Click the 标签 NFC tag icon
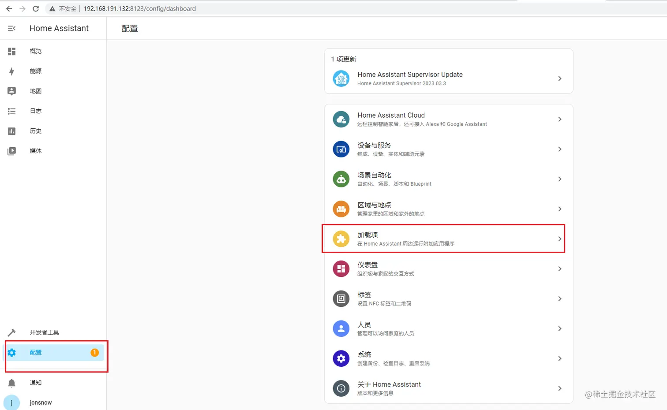Screen dimensions: 667x410 point(341,299)
